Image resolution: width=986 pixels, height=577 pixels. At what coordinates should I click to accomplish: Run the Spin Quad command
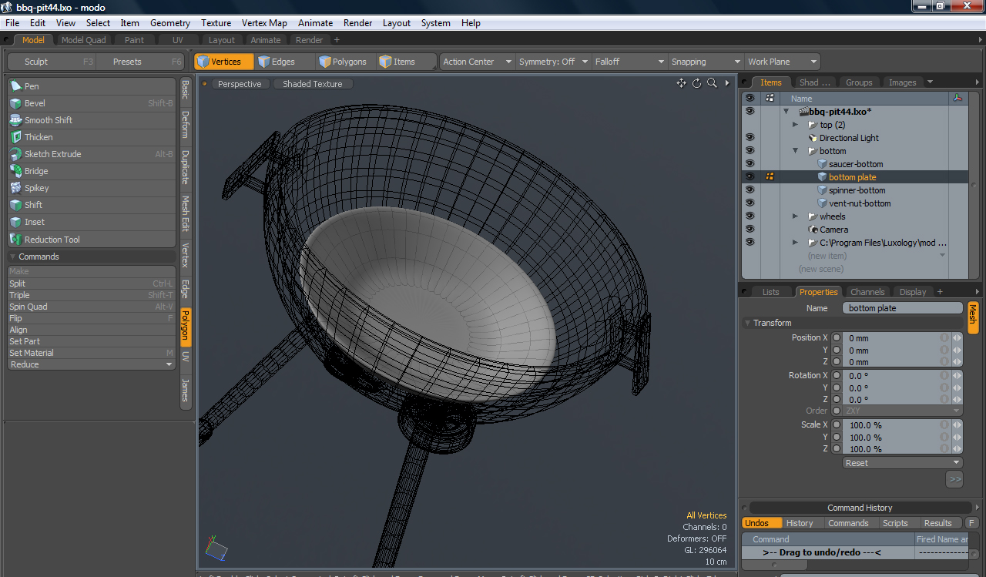click(x=92, y=307)
